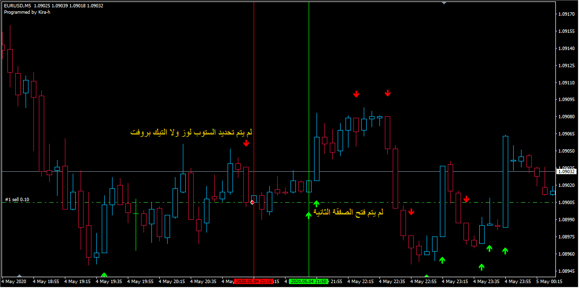Click the Programmed by Kira-h label
Screen dimensions: 579x288
pyautogui.click(x=27, y=12)
